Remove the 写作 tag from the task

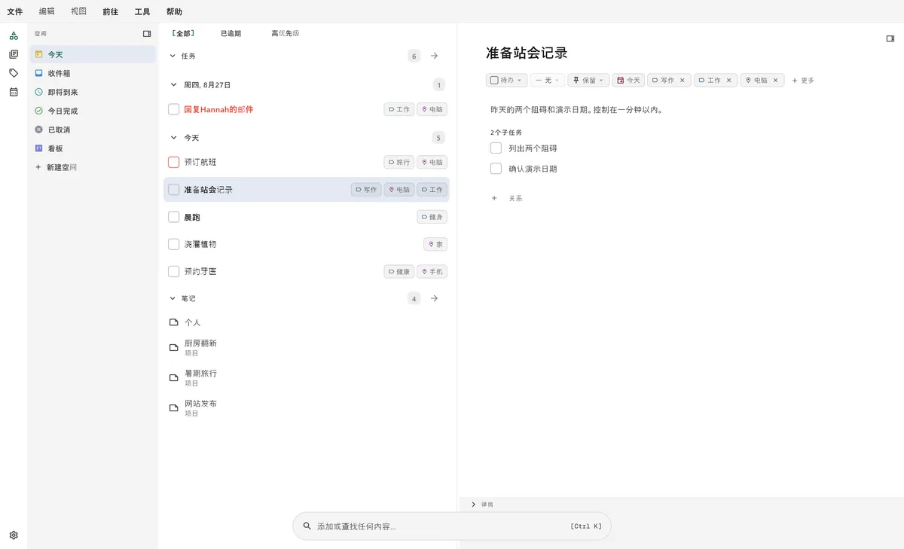coord(683,80)
